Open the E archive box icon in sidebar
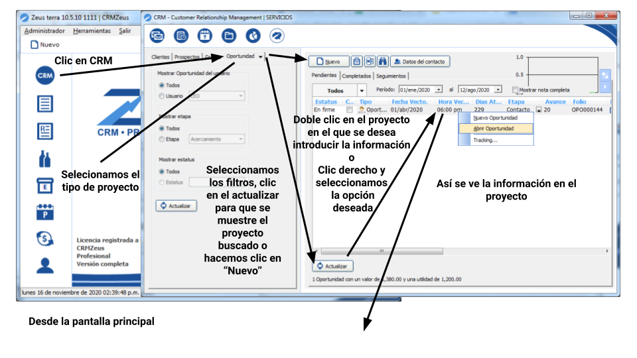The image size is (637, 358). [x=44, y=186]
